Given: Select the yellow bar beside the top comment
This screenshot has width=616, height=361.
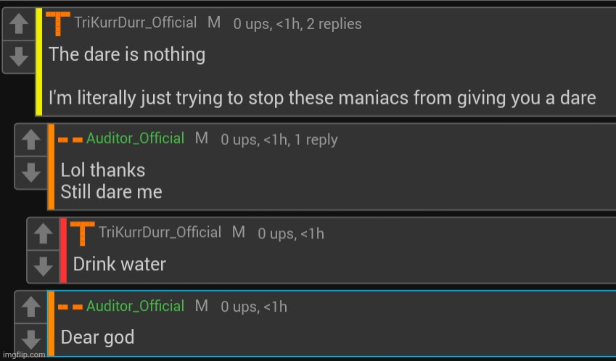Looking at the screenshot, I should (x=39, y=62).
